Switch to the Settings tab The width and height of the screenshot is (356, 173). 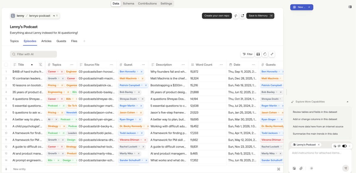pos(166,4)
